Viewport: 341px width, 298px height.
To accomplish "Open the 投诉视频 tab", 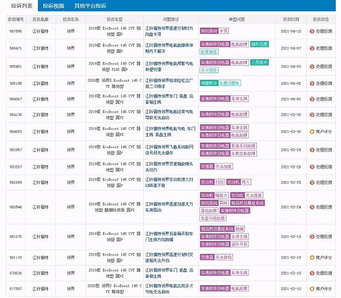I will tap(53, 6).
